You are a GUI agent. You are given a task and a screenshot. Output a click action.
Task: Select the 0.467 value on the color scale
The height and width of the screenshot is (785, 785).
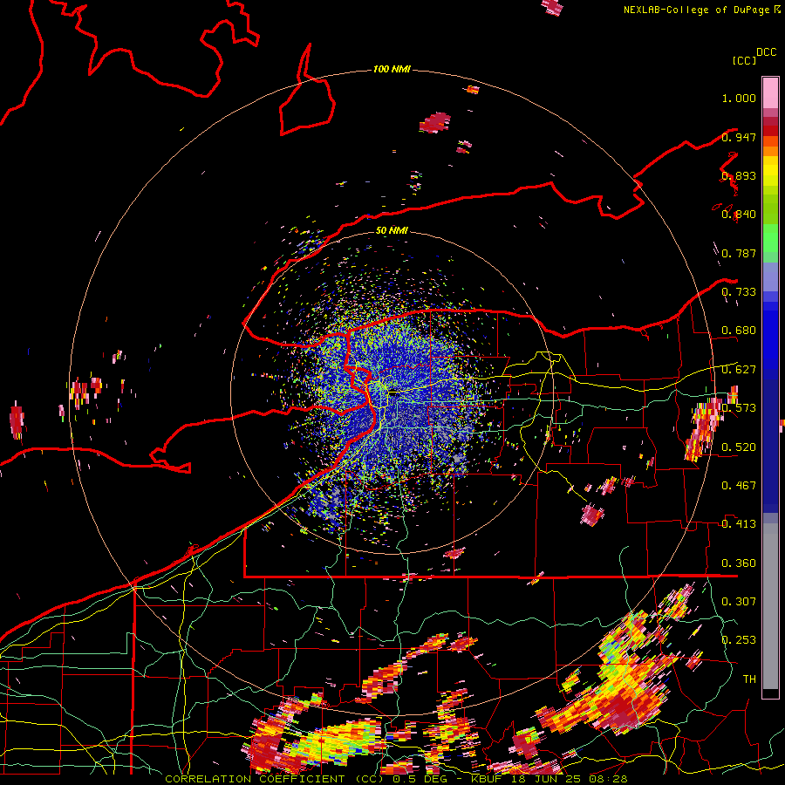coord(739,486)
